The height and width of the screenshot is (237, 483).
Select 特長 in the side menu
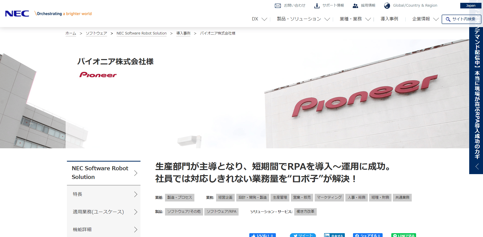[104, 194]
